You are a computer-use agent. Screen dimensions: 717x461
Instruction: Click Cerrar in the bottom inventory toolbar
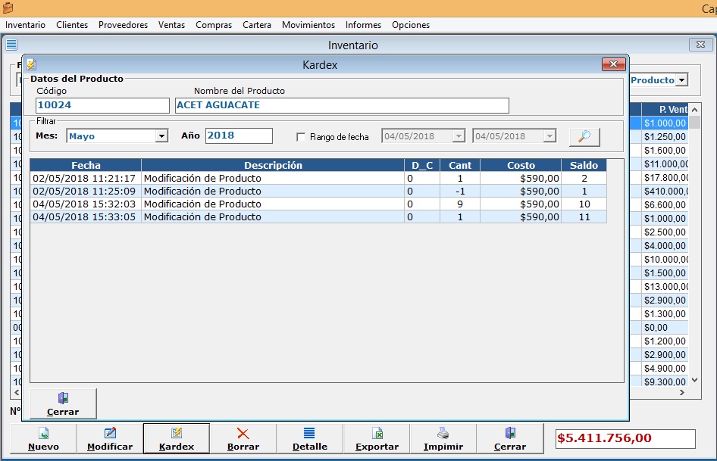(510, 438)
